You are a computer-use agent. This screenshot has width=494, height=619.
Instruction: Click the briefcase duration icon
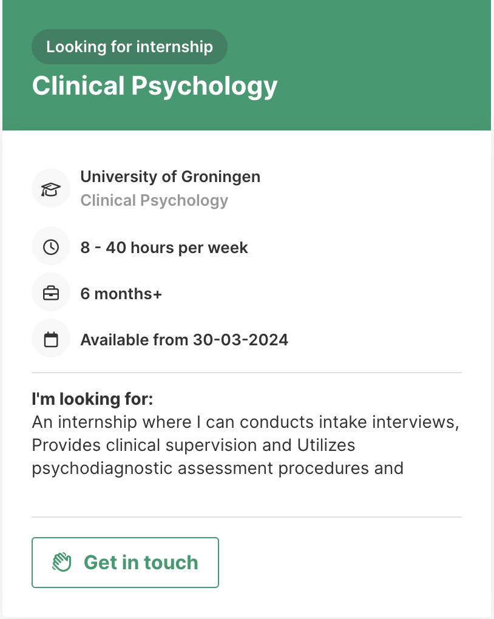click(51, 294)
